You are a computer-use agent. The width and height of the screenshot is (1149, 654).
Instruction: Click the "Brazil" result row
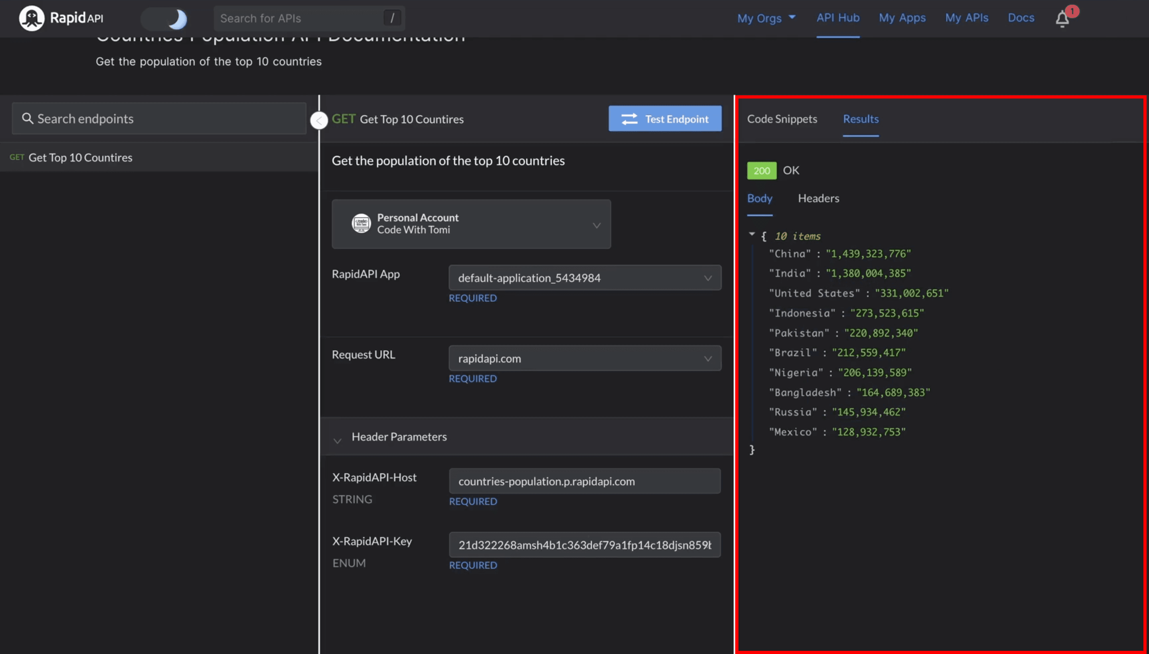click(837, 353)
